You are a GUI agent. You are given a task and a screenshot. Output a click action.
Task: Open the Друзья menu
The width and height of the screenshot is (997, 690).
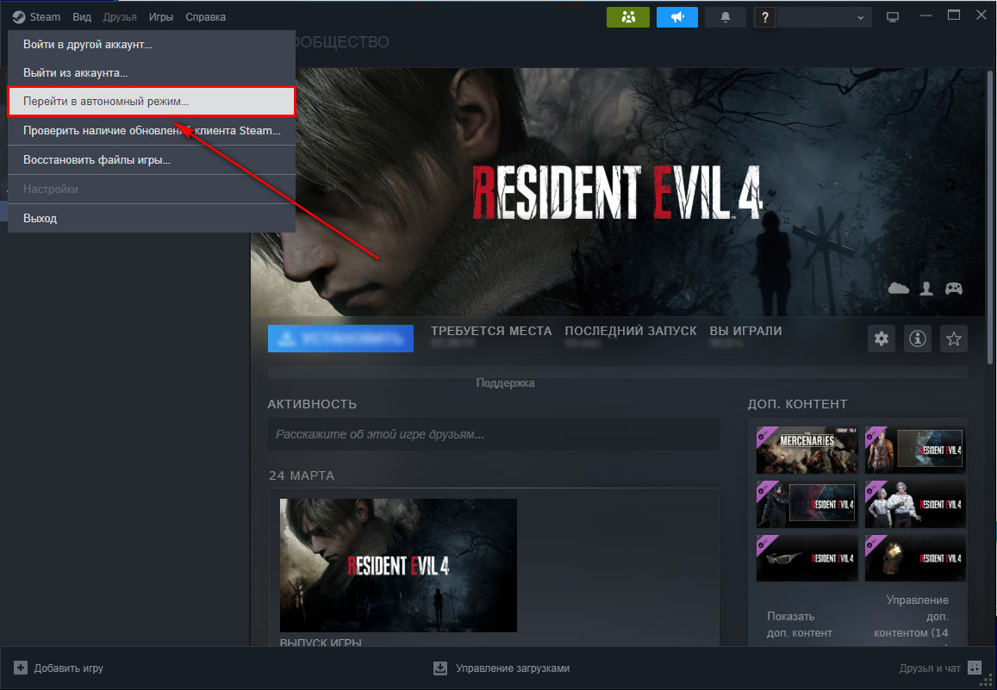tap(120, 17)
